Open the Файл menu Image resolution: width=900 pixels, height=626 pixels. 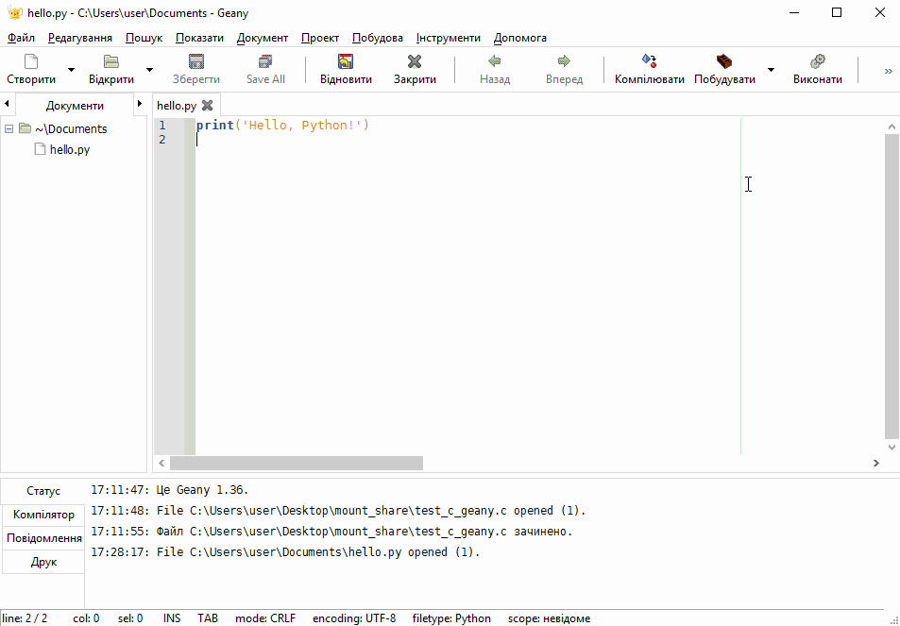pos(21,38)
